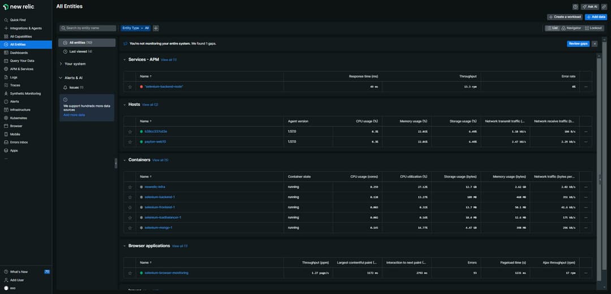
Task: Favorite the selenium-mongo-1 container
Action: 130,227
